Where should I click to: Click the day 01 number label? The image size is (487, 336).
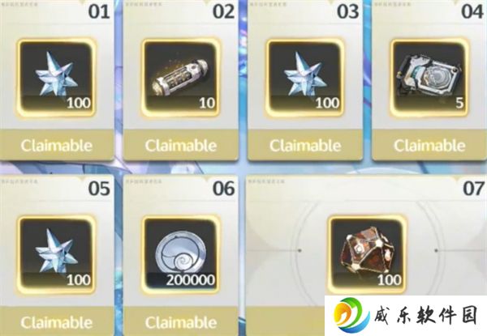[x=99, y=12]
